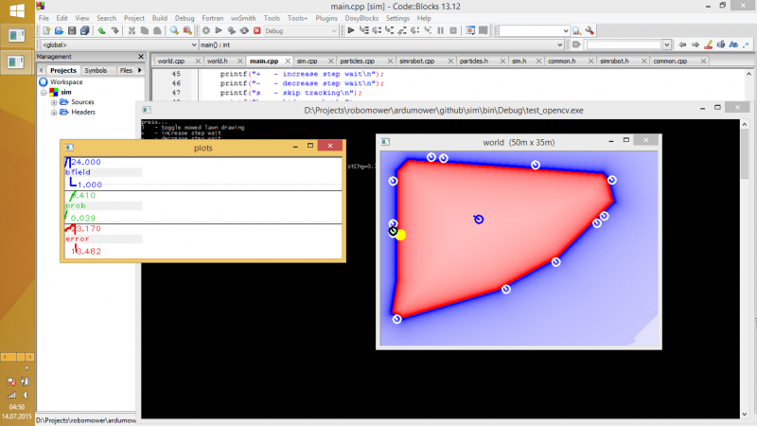The width and height of the screenshot is (757, 426).
Task: Stop the debugger icon
Action: 453,31
